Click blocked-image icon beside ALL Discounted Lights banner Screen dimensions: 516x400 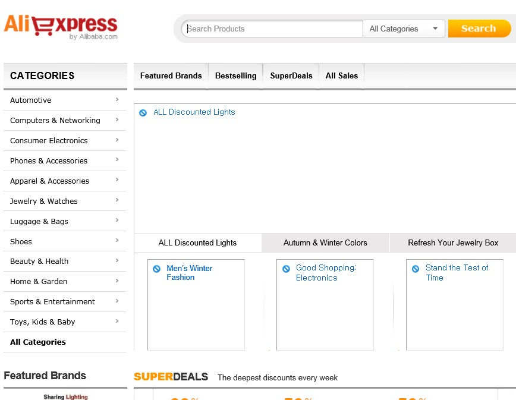click(x=143, y=113)
